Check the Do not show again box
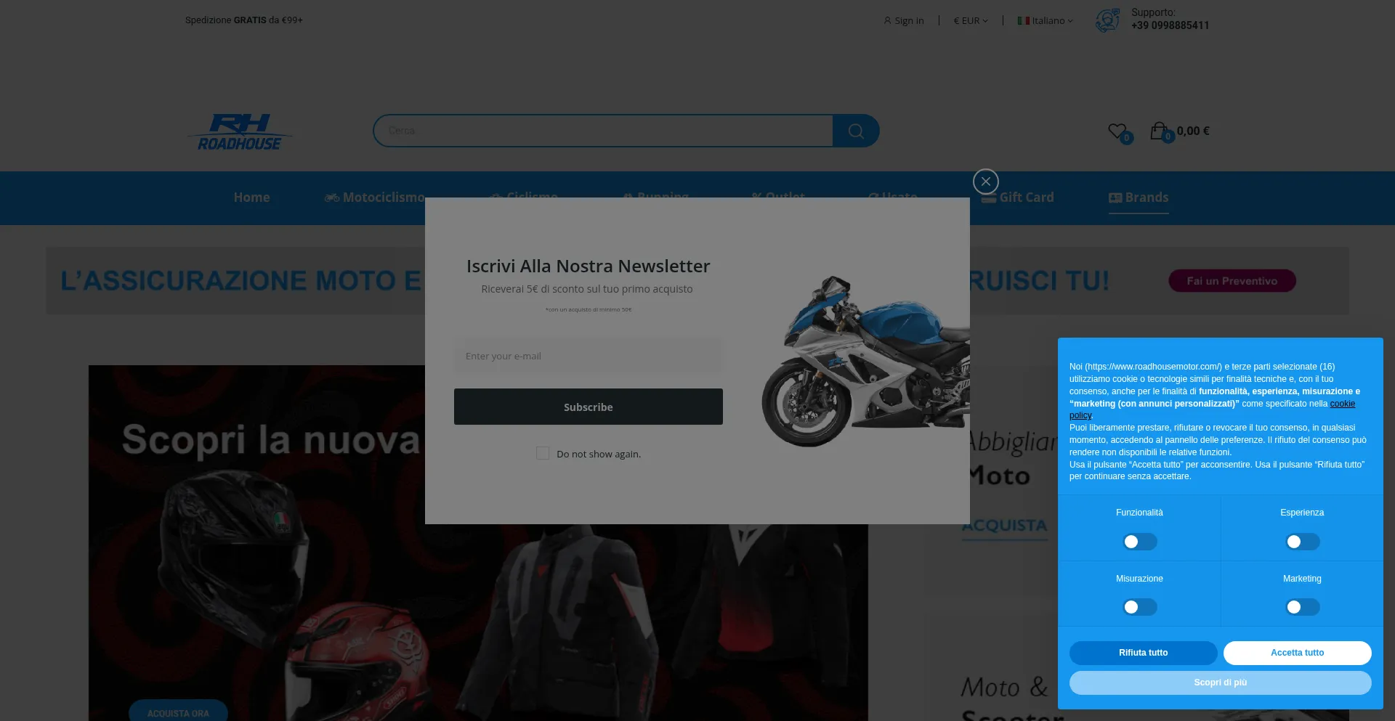Image resolution: width=1395 pixels, height=721 pixels. tap(543, 453)
